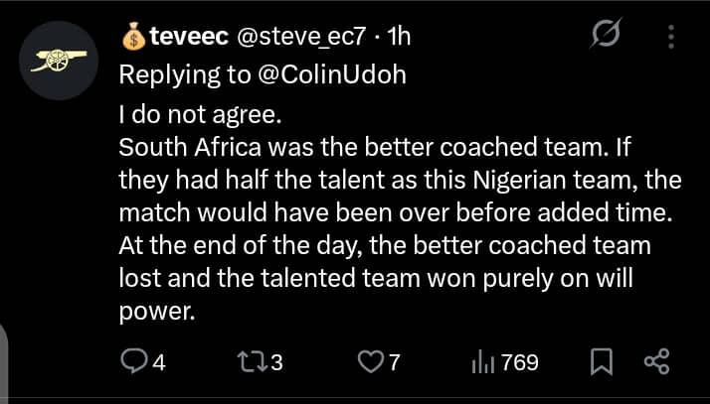710x404 pixels.
Task: Click the display name teveec
Action: [187, 37]
